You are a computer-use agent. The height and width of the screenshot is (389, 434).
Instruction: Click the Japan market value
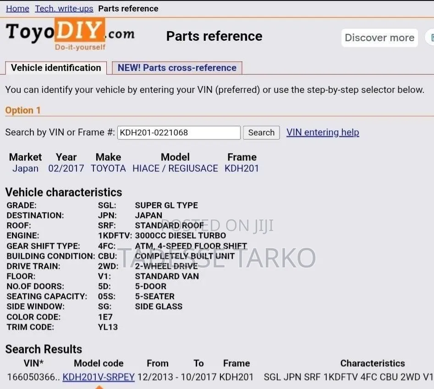pyautogui.click(x=26, y=168)
